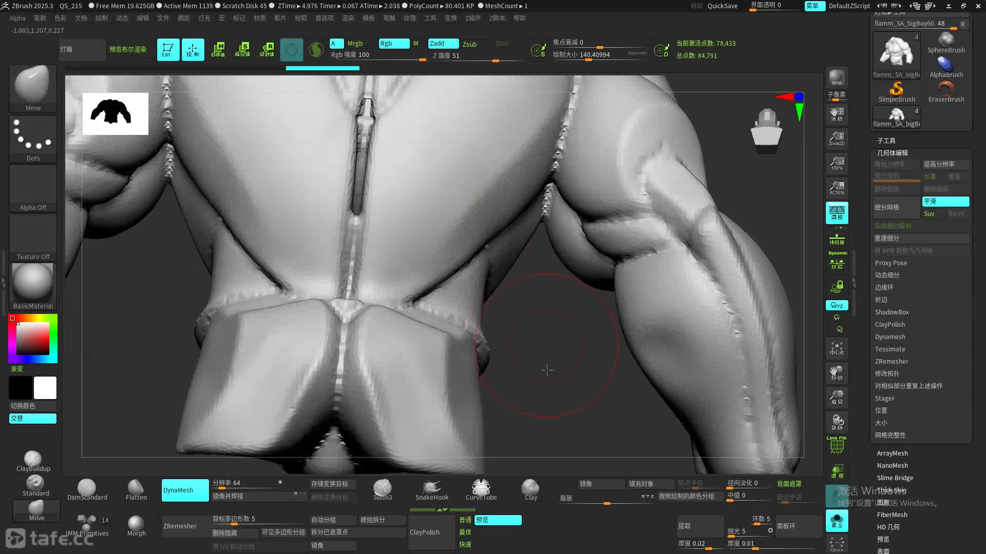Viewport: 986px width, 554px height.
Task: Click the DynaMesh button
Action: click(185, 490)
